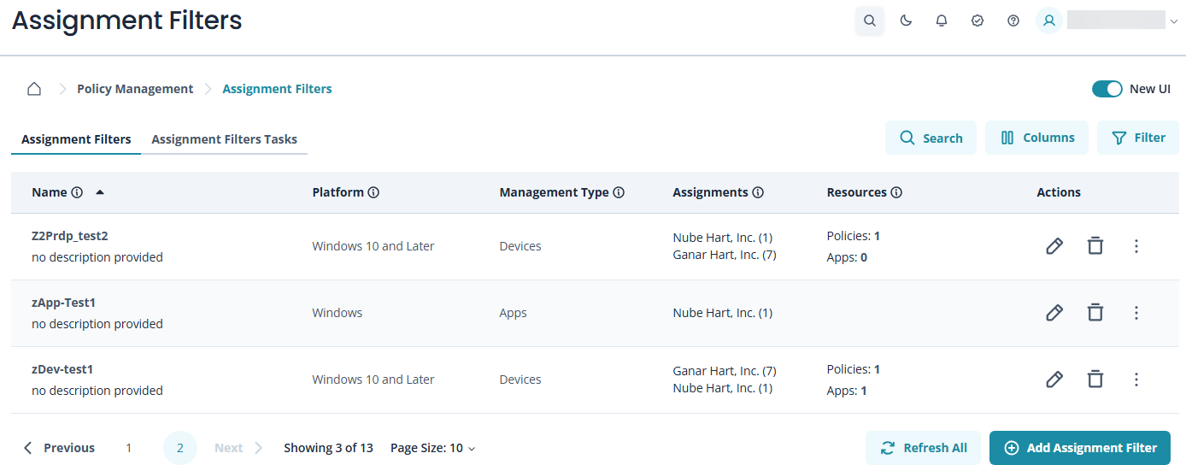
Task: Expand the user account menu chevron
Action: click(x=1173, y=21)
